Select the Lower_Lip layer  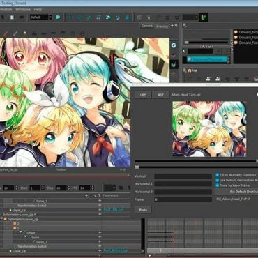click(x=19, y=251)
